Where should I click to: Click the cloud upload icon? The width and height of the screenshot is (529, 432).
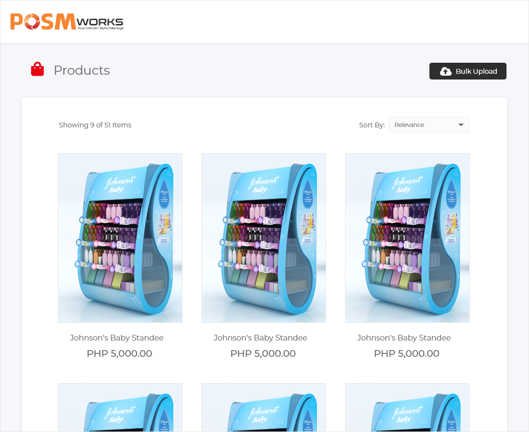tap(446, 71)
